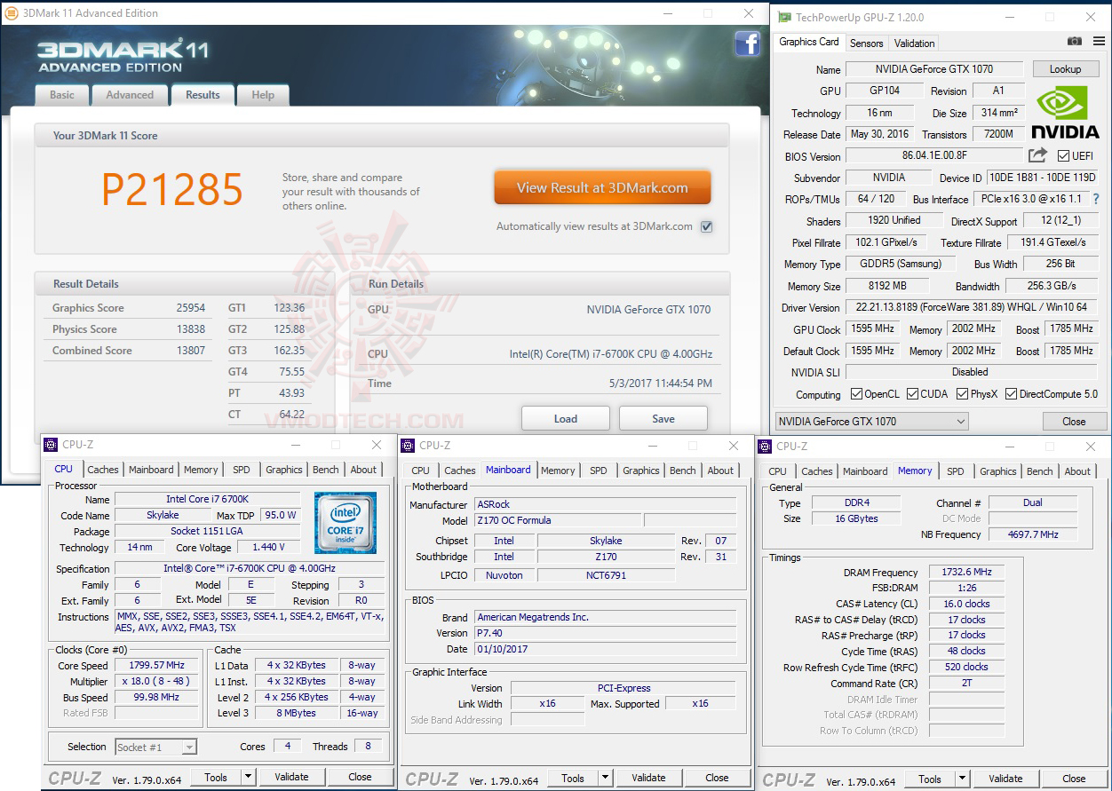Screen dimensions: 1112x791
Task: Click Close button in CPU-Z Memory window
Action: 1074,779
